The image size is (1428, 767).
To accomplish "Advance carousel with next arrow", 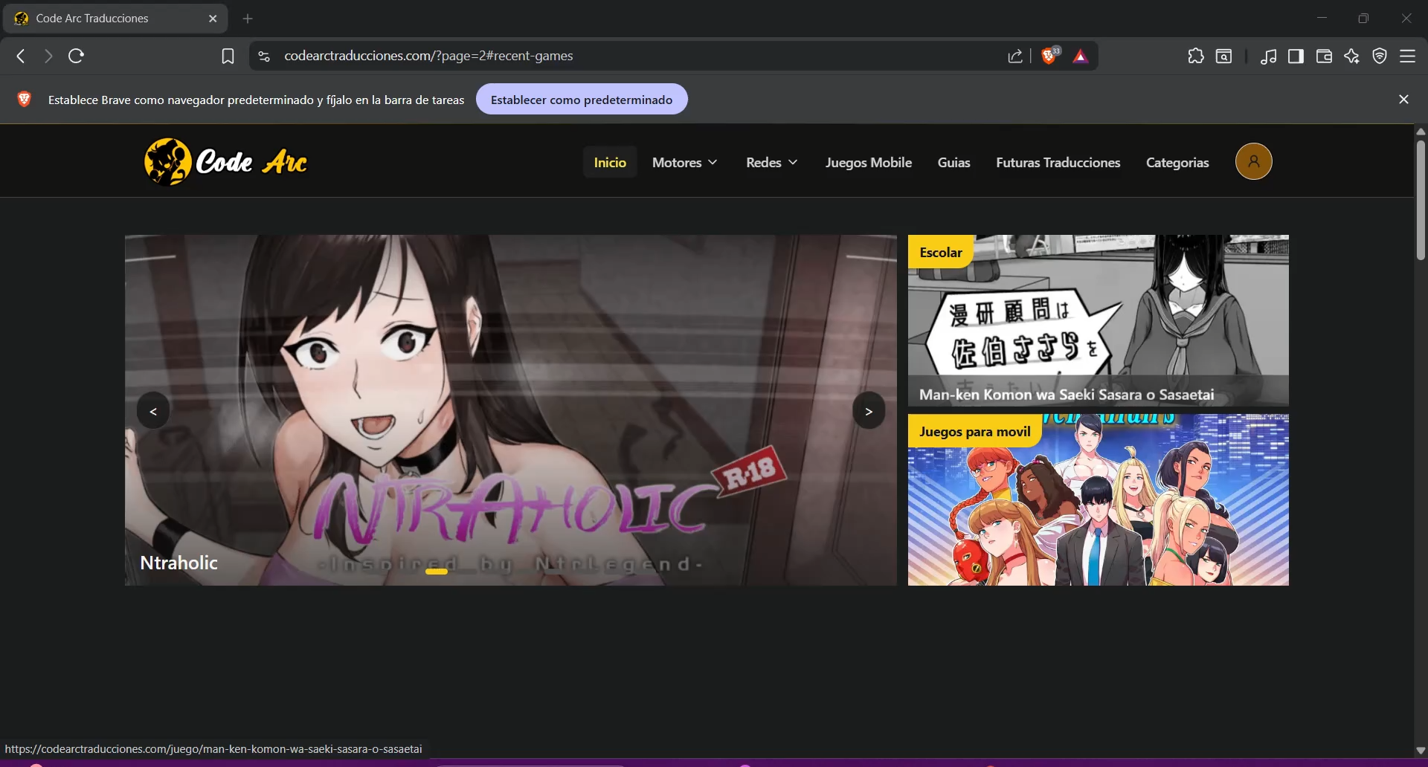I will click(868, 411).
